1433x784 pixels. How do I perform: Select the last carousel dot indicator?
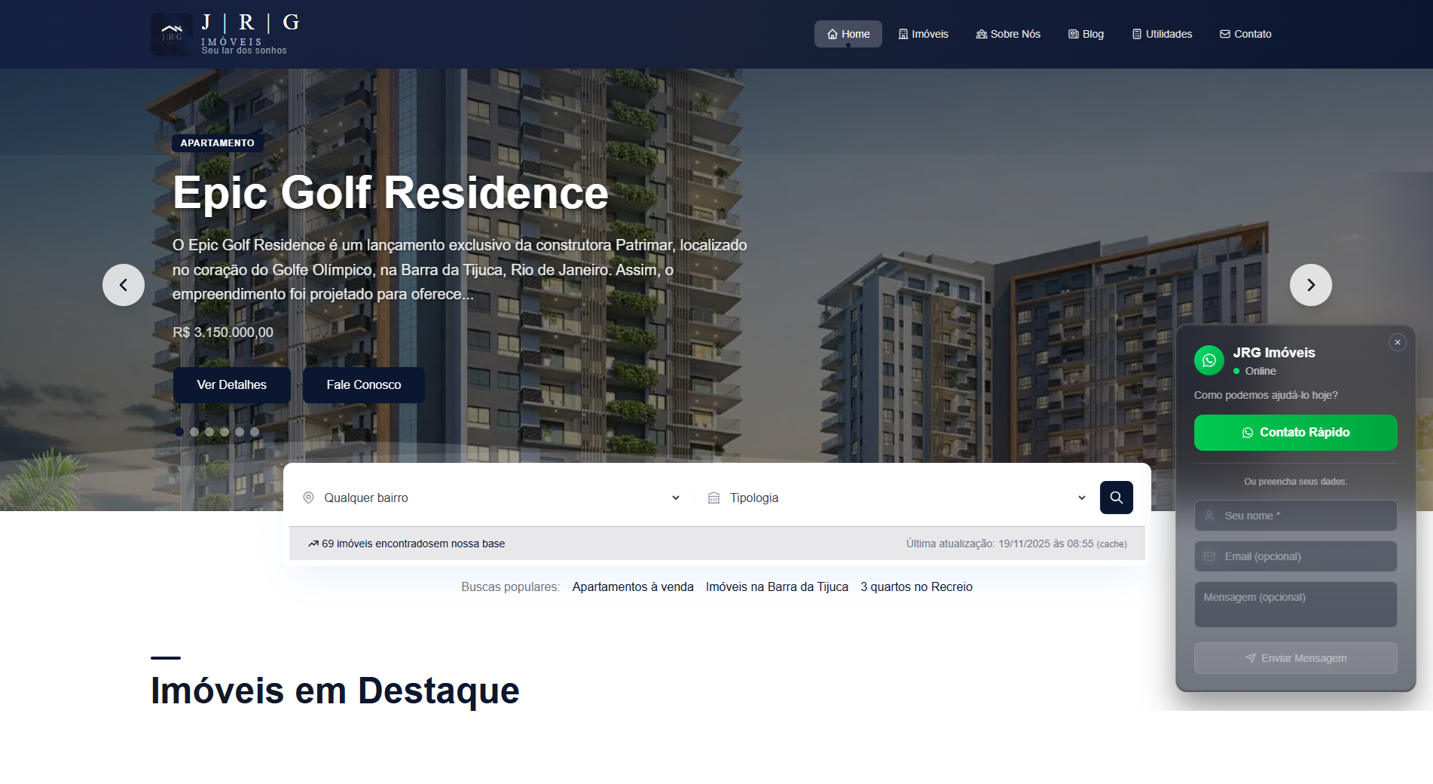click(x=255, y=432)
